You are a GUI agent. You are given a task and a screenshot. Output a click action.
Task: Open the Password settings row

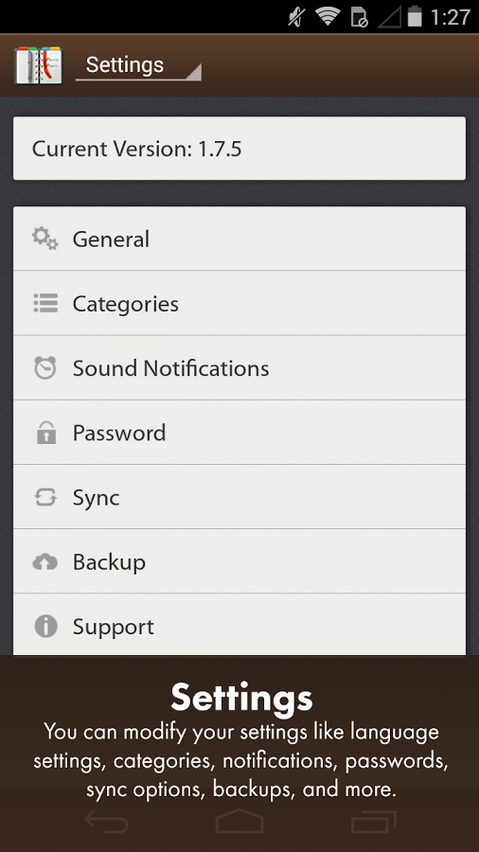click(239, 432)
